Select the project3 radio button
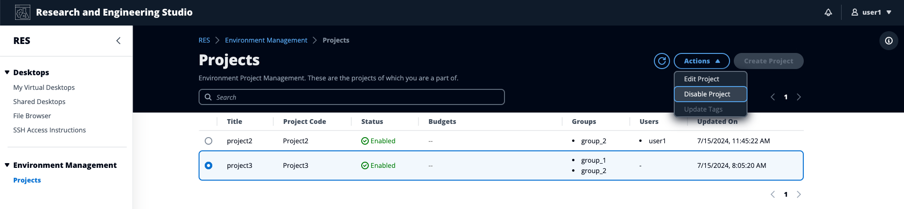The height and width of the screenshot is (209, 904). [x=209, y=165]
